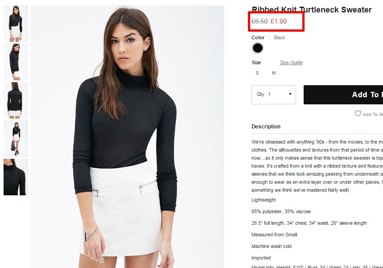View first thumbnail of front pose
The width and height of the screenshot is (383, 268).
16,24
